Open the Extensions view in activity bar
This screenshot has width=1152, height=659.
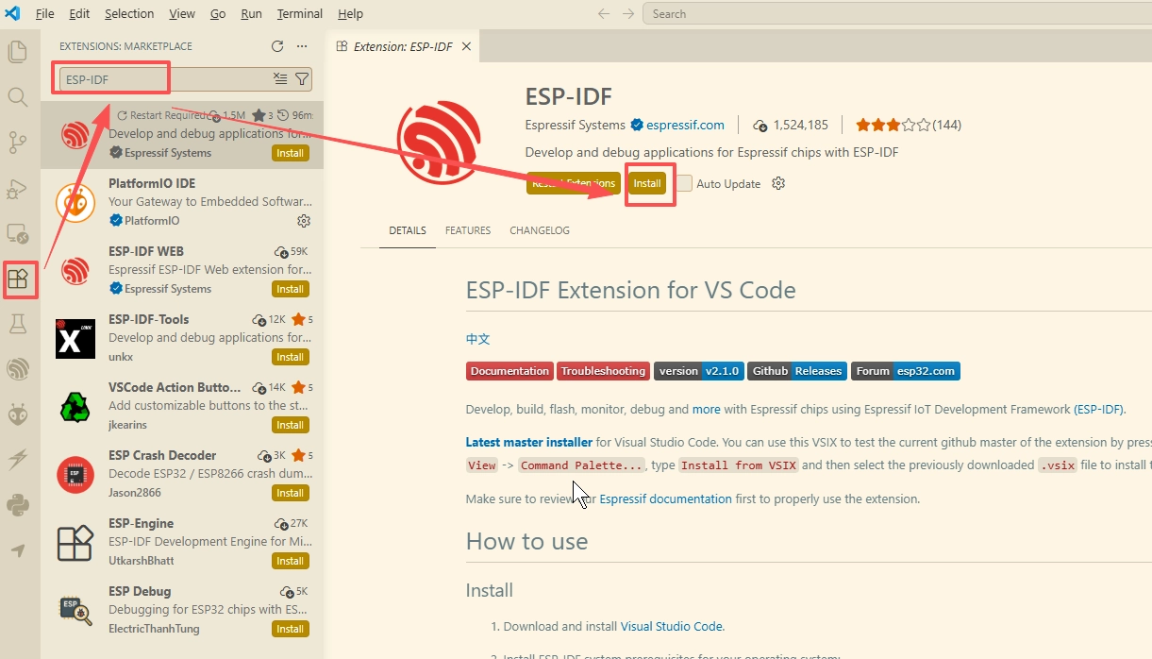[x=18, y=279]
